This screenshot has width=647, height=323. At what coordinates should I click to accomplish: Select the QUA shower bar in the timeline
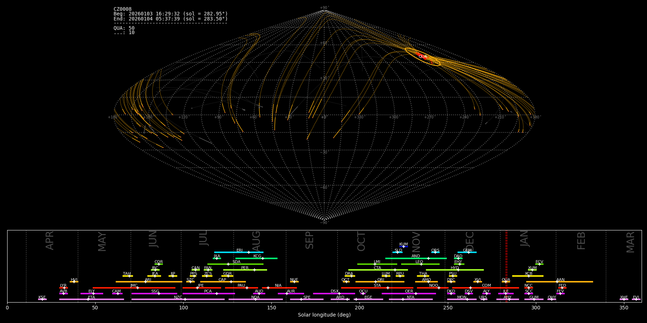[x=506, y=282]
